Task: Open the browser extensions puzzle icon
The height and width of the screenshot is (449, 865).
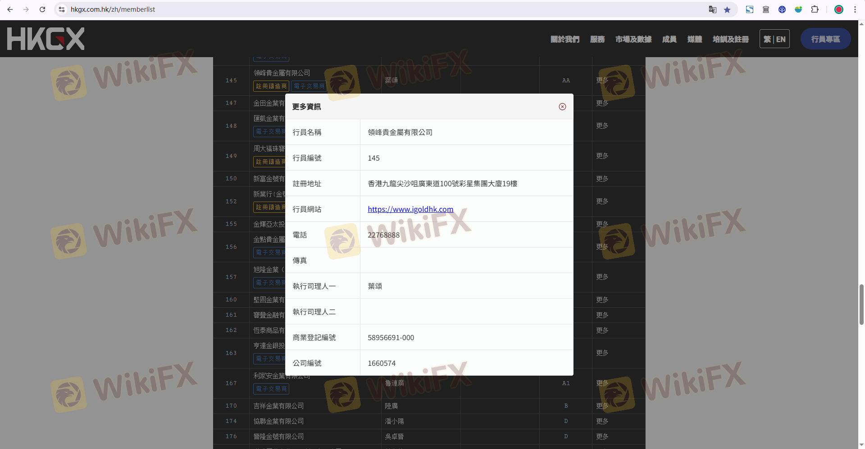Action: pyautogui.click(x=815, y=9)
